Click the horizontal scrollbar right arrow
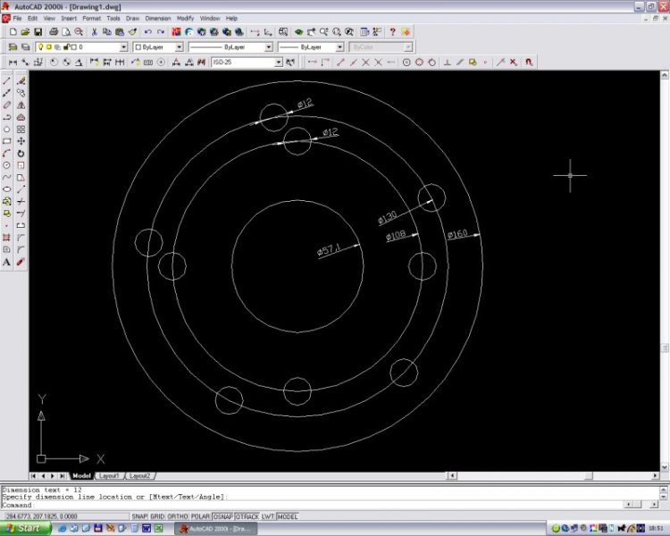 tap(655, 476)
